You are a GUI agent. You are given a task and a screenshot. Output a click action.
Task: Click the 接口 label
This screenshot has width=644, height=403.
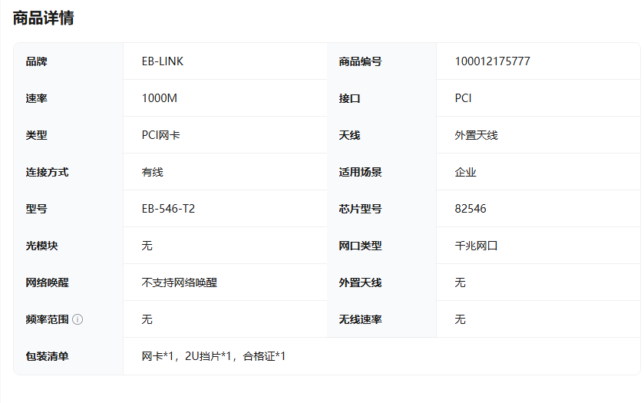point(349,98)
